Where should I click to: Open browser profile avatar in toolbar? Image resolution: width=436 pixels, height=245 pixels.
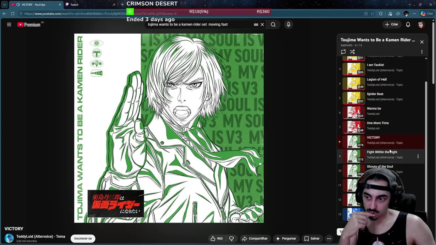click(x=406, y=14)
